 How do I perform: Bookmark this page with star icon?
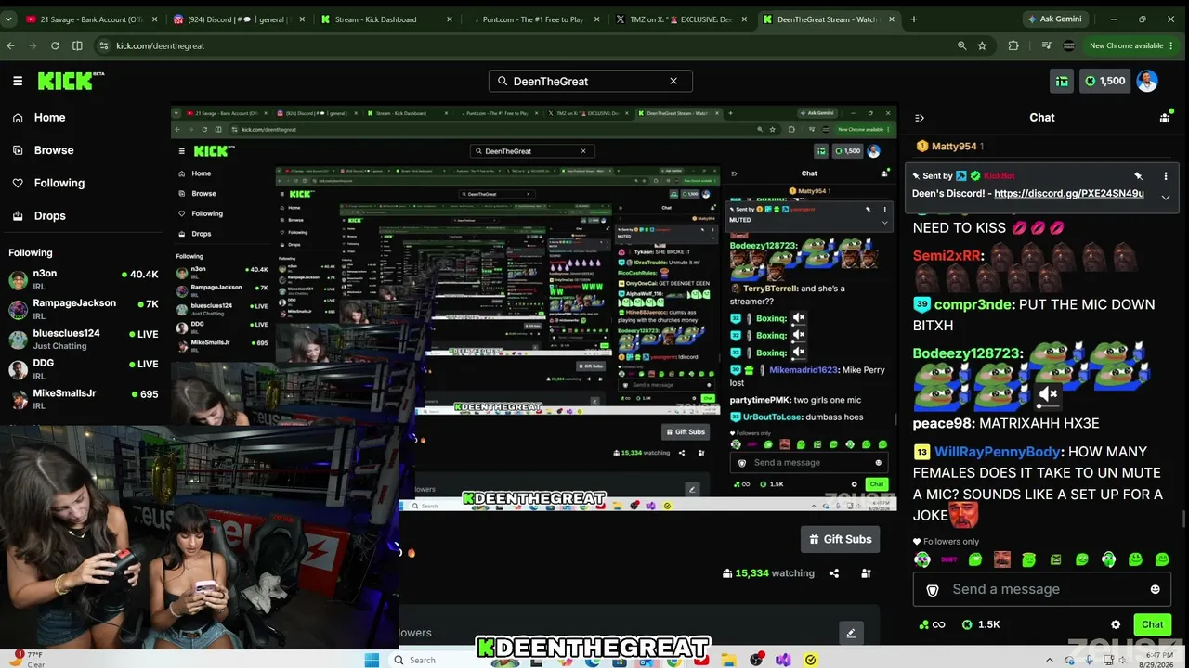[982, 45]
